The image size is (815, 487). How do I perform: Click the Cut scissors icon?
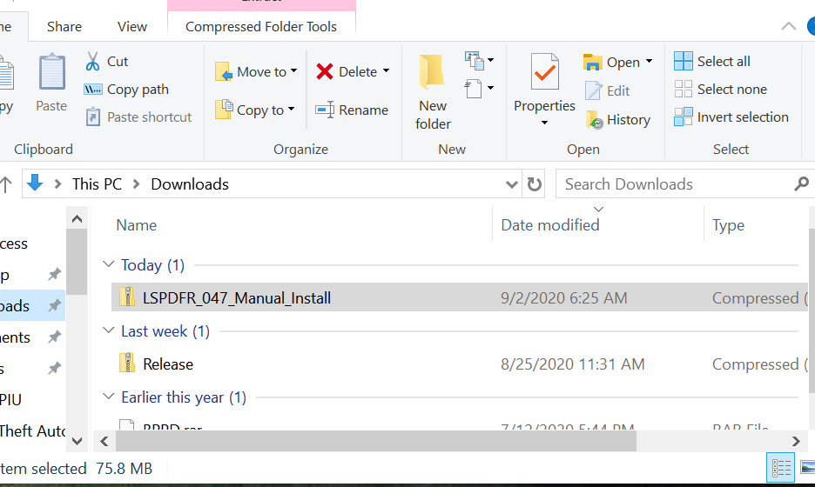pyautogui.click(x=93, y=62)
